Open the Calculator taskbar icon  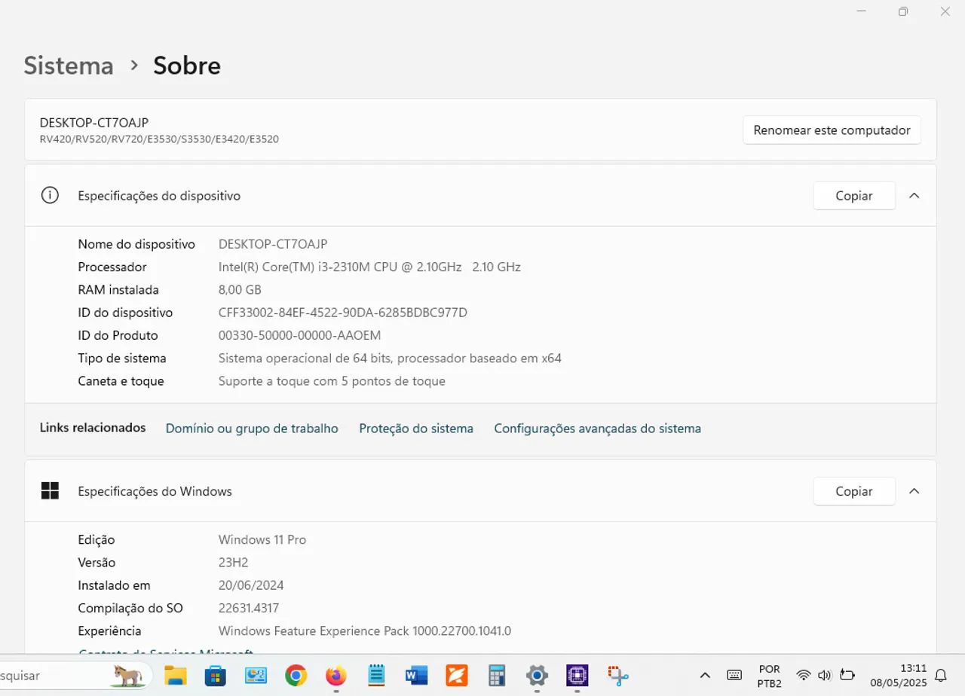pyautogui.click(x=497, y=675)
